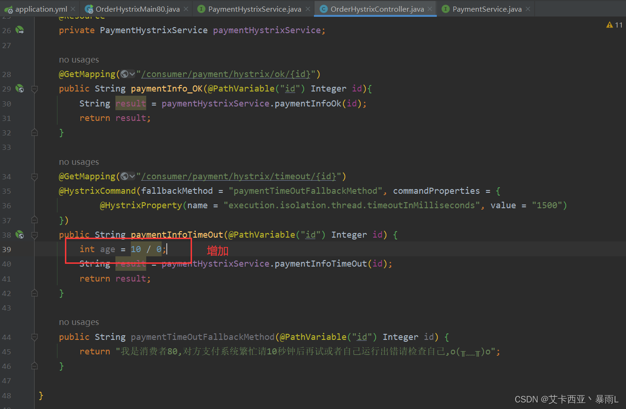Select the OrderHystrixController.java tab
Screen dimensions: 626x409
(x=375, y=9)
